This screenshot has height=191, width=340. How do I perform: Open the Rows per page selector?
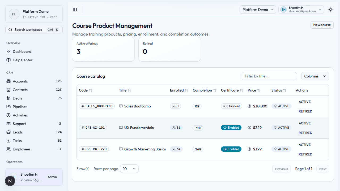(129, 168)
